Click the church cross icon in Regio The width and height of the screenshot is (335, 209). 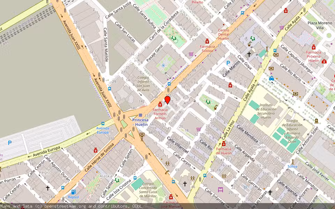coord(48,188)
